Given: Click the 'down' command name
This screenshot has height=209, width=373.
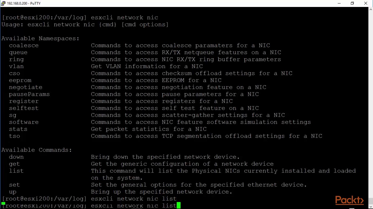Looking at the screenshot, I should (16, 157).
